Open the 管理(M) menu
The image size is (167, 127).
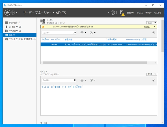pyautogui.click(x=130, y=13)
